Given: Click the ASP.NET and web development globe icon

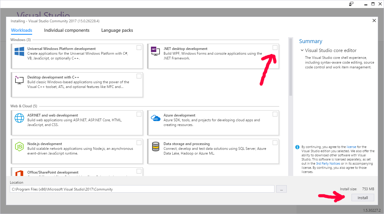Looking at the screenshot, I should (x=19, y=118).
